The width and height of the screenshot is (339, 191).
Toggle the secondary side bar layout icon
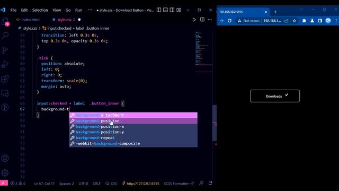172,10
